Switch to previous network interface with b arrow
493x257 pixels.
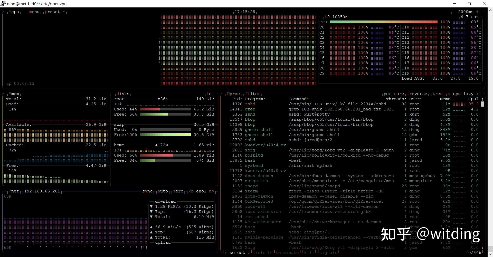pos(191,191)
